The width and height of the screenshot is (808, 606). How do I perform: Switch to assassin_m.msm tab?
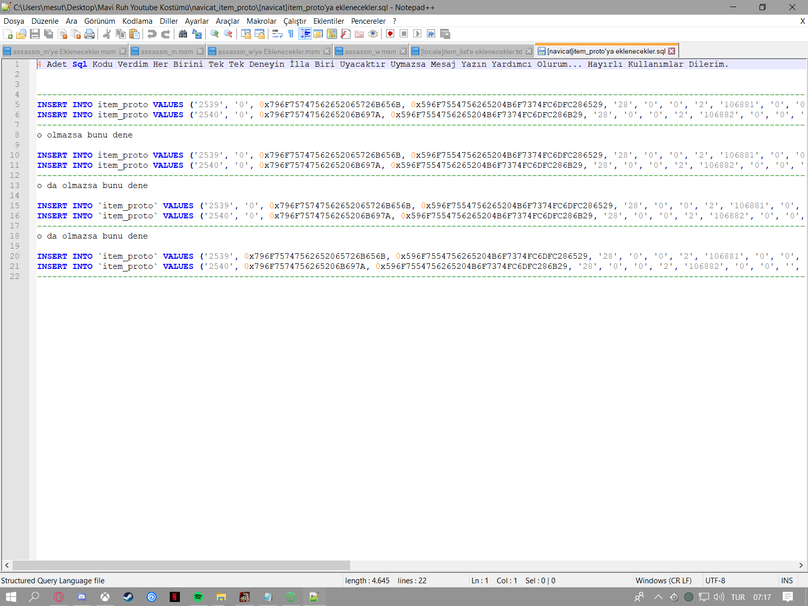click(167, 52)
